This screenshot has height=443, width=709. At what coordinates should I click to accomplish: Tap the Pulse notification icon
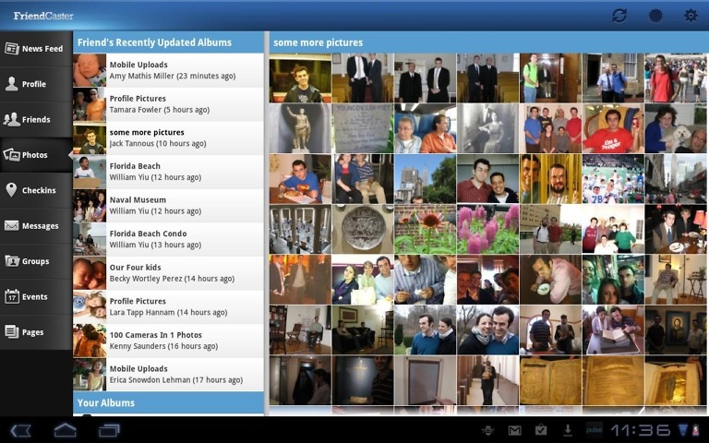coord(594,430)
